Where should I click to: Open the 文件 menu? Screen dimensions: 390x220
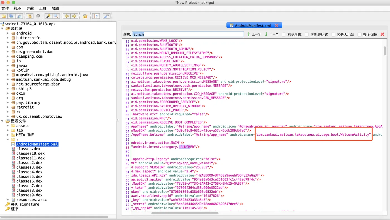pos(5,8)
